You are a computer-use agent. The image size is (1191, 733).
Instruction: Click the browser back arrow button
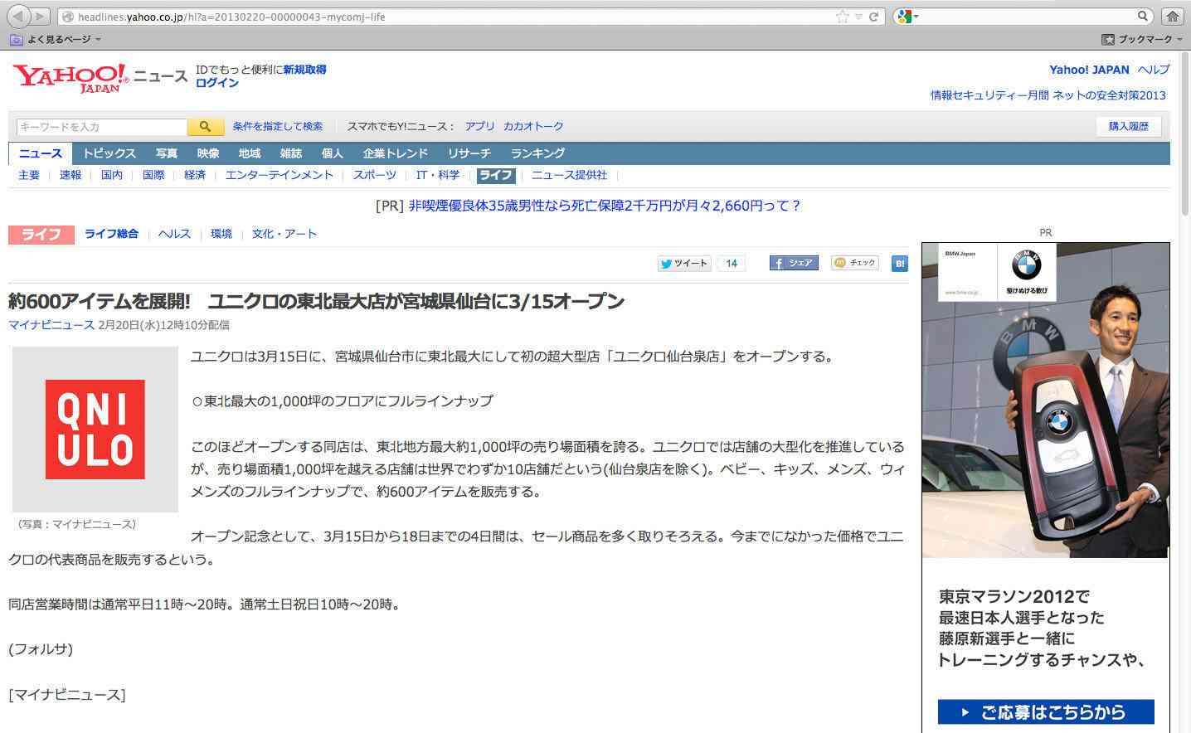(18, 16)
